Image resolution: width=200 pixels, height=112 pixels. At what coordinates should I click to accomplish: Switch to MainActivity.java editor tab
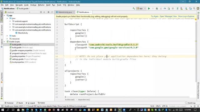tap(65, 12)
